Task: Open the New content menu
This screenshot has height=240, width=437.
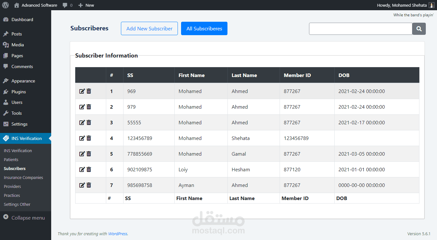Action: click(x=86, y=5)
